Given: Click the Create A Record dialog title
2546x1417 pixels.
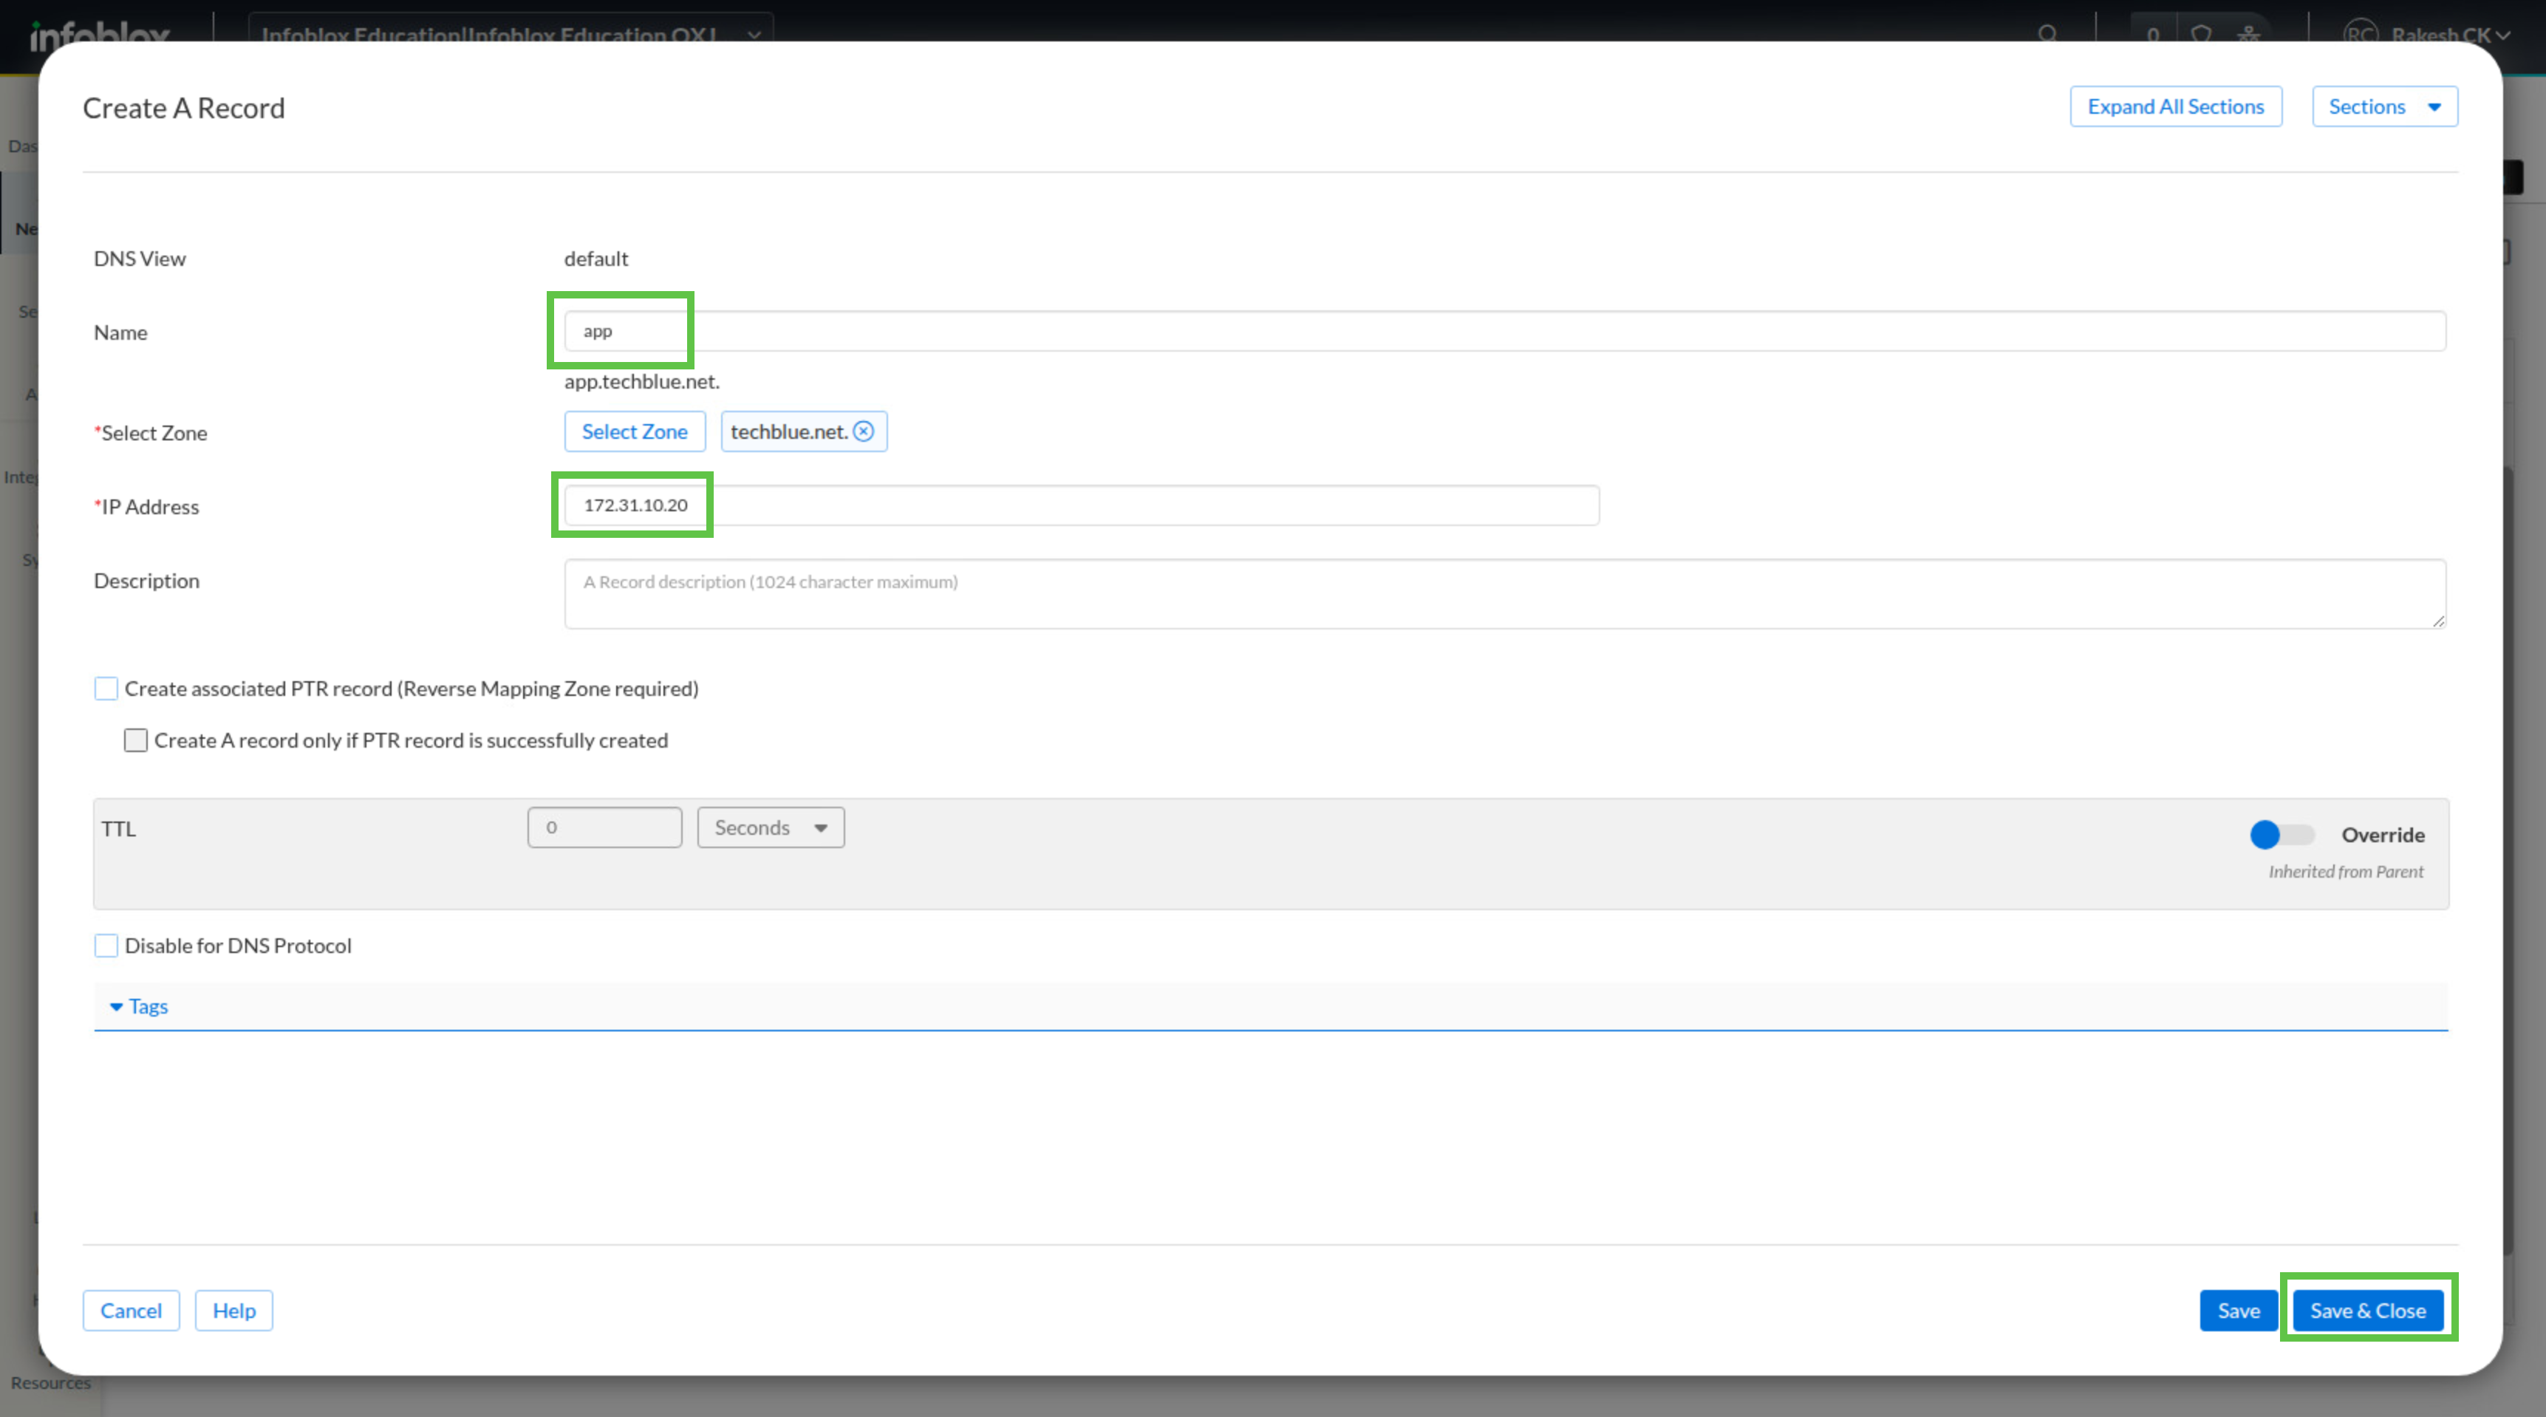Looking at the screenshot, I should point(184,108).
